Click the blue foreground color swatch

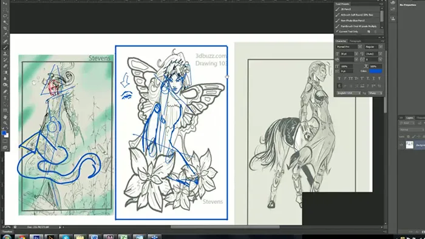point(4,133)
